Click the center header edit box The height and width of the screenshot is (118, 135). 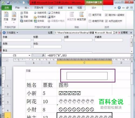pyautogui.click(x=87, y=76)
